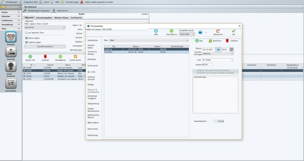304x161 pixels.
Task: Uncheck the 'aktive zeigen' checkbox
Action: pos(26,38)
